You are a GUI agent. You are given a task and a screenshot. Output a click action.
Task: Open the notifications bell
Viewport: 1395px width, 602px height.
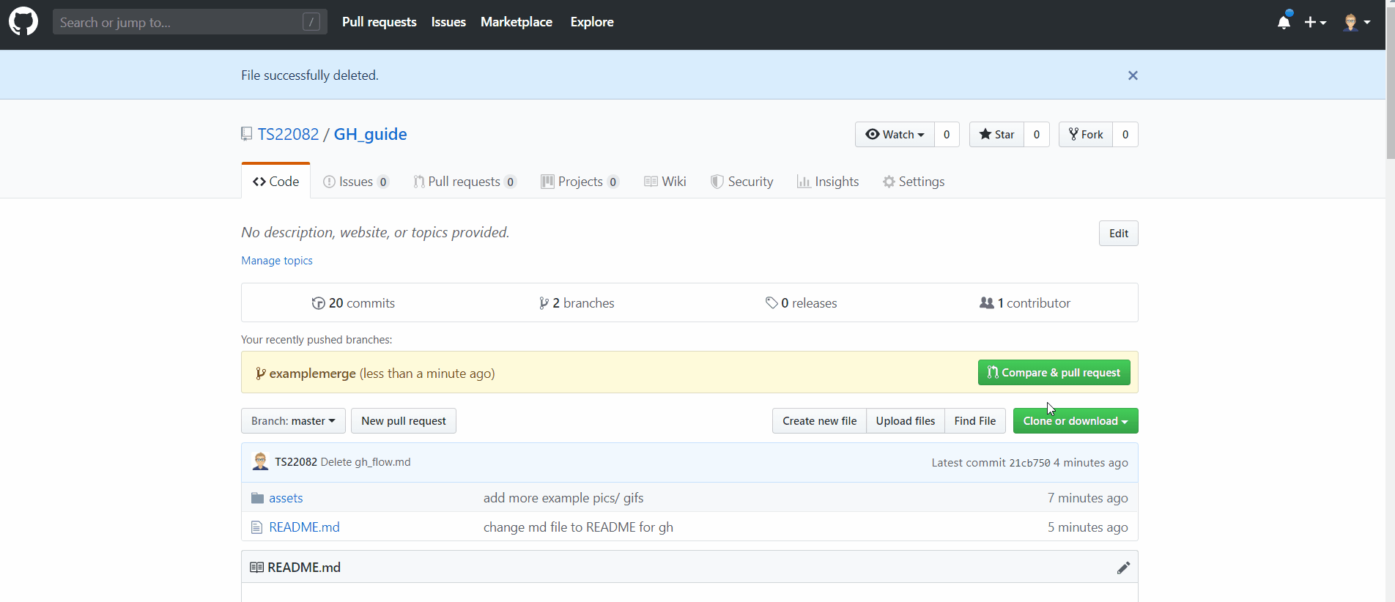(x=1284, y=22)
